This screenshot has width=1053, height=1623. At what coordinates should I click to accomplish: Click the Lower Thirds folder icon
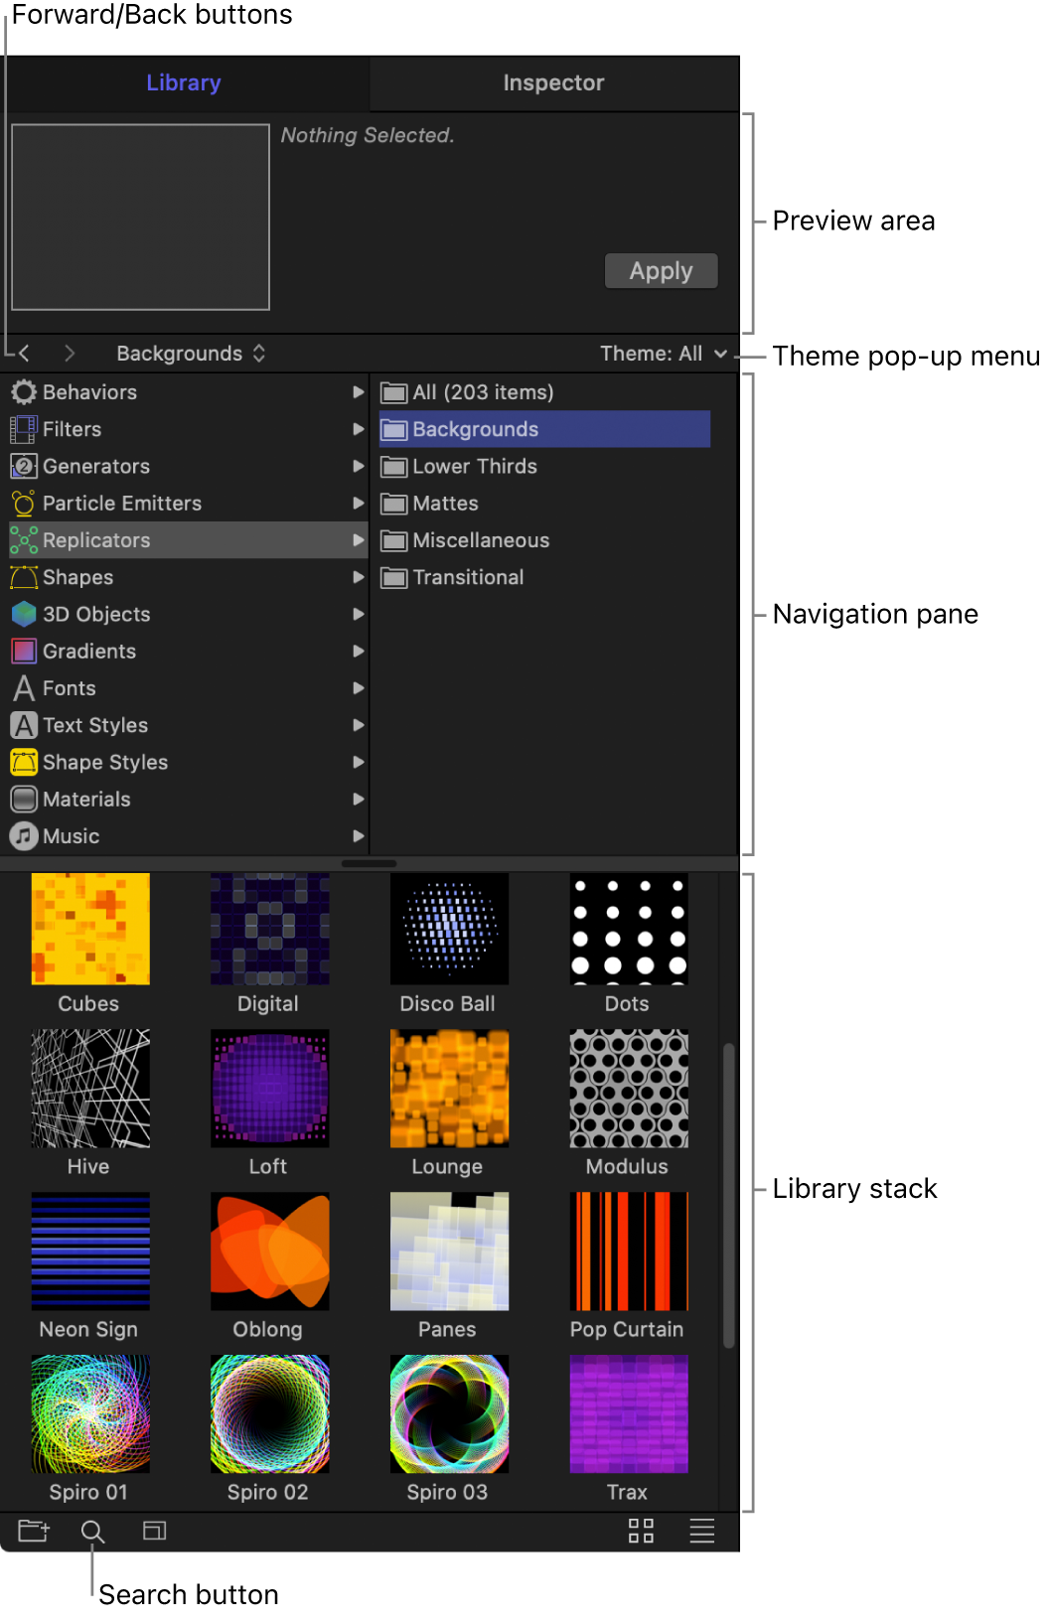[x=394, y=467]
